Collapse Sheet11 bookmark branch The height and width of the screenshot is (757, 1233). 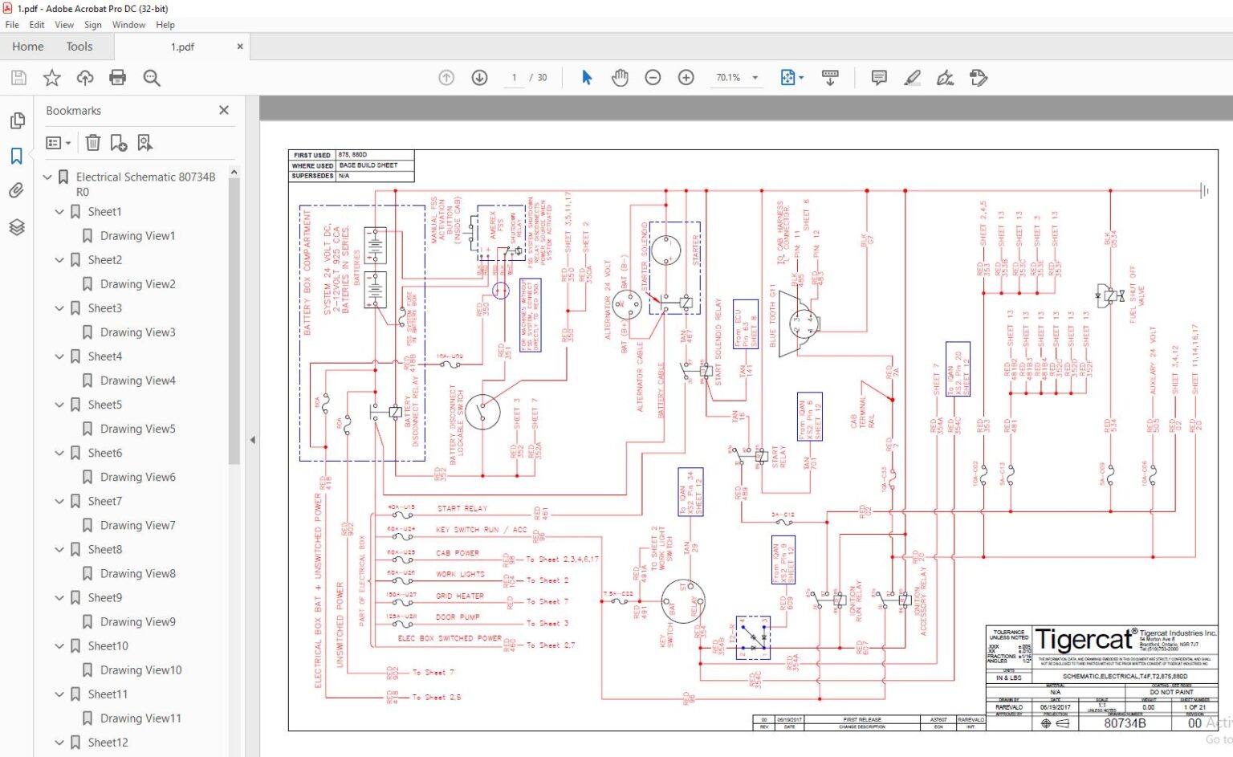click(59, 694)
